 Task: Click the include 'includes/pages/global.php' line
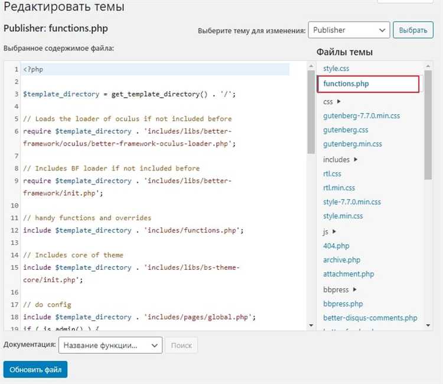pyautogui.click(x=139, y=317)
